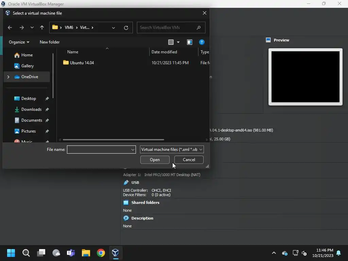
Task: Select OneDrive in navigation pane
Action: click(27, 77)
